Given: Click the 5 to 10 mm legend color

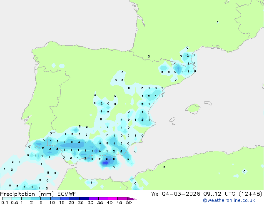Looking at the screenshot, I should [45, 199].
